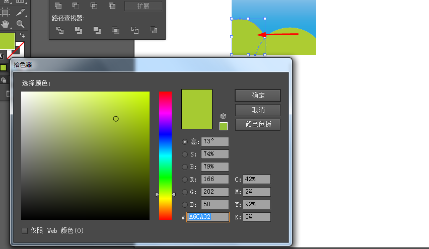429x249 pixels.
Task: Click the small green Color mode button
Action: coord(4,67)
